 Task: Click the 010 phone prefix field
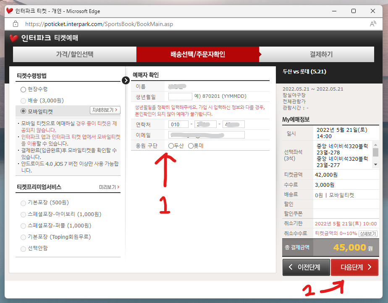tap(178, 124)
